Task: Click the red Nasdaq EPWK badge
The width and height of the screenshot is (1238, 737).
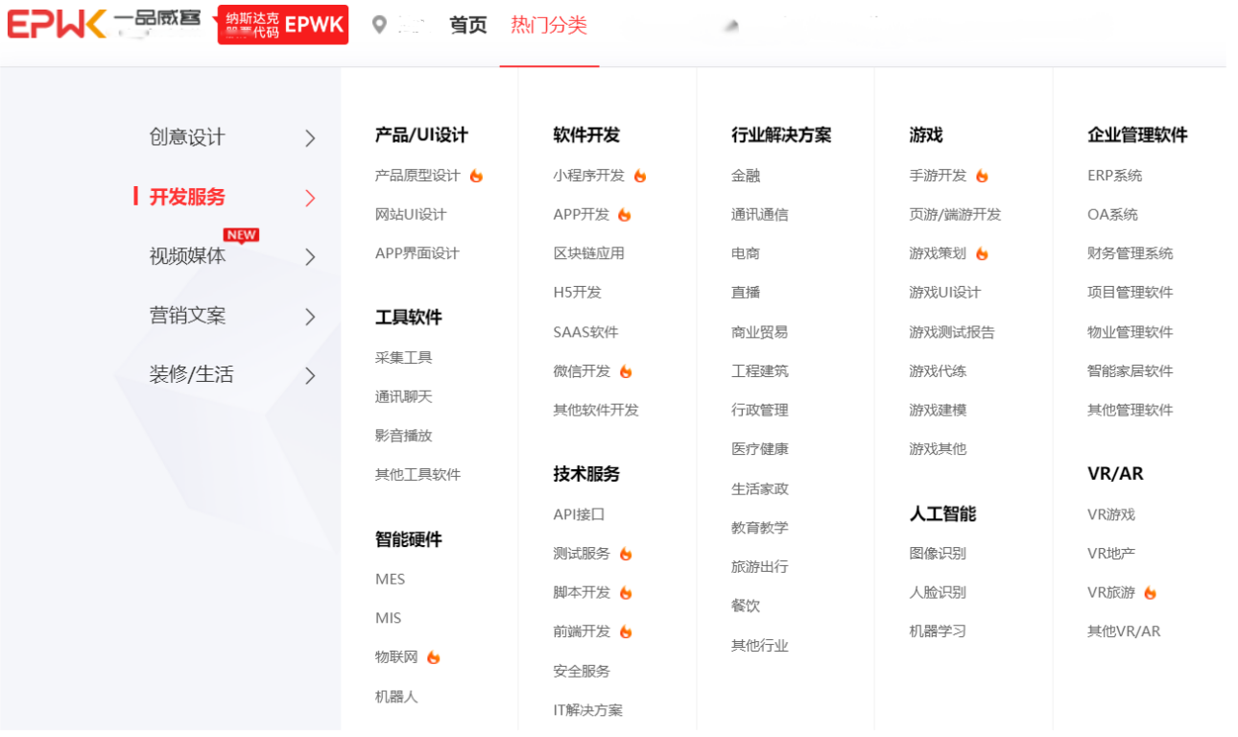Action: pos(283,25)
